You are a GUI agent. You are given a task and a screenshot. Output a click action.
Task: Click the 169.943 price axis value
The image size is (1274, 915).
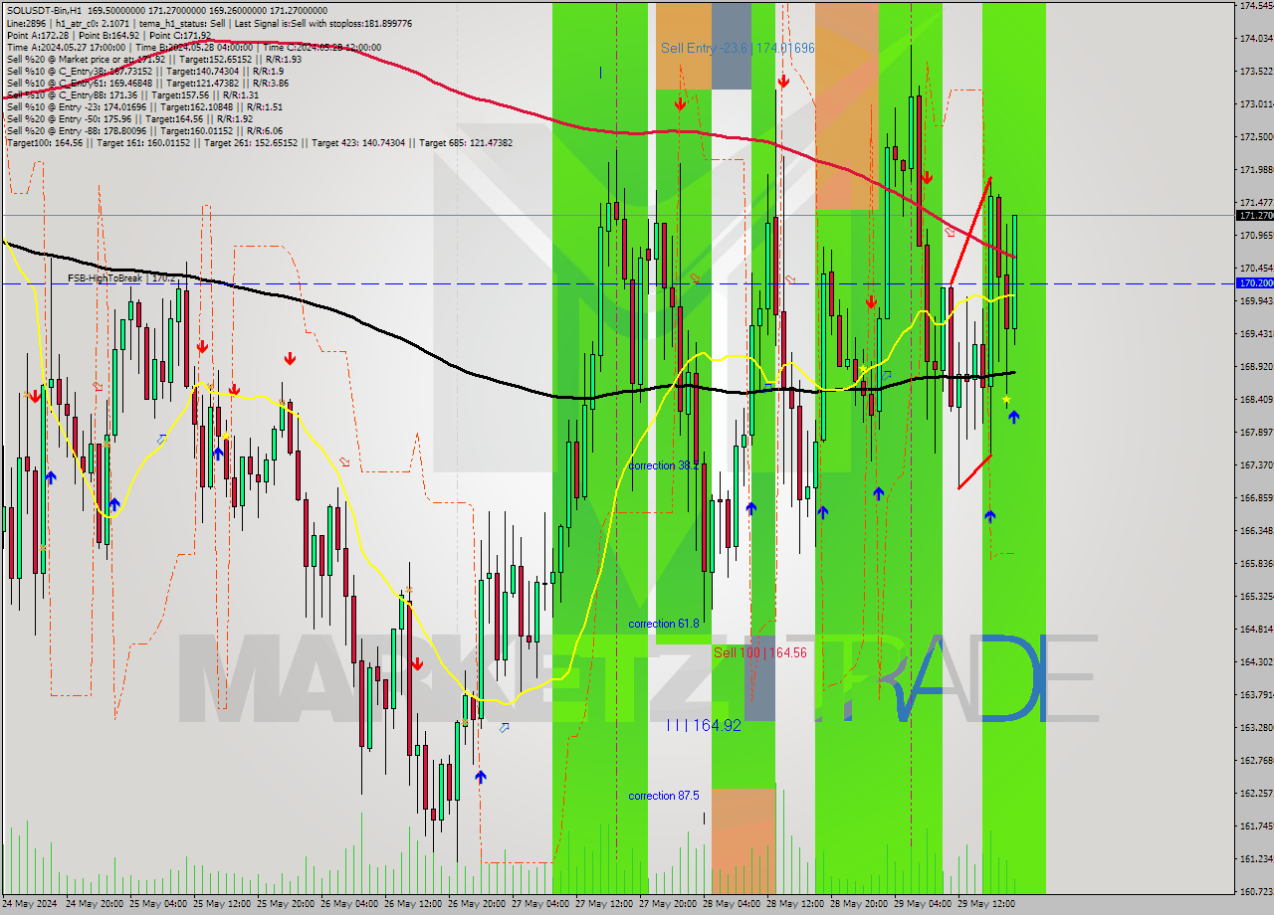coord(1255,301)
